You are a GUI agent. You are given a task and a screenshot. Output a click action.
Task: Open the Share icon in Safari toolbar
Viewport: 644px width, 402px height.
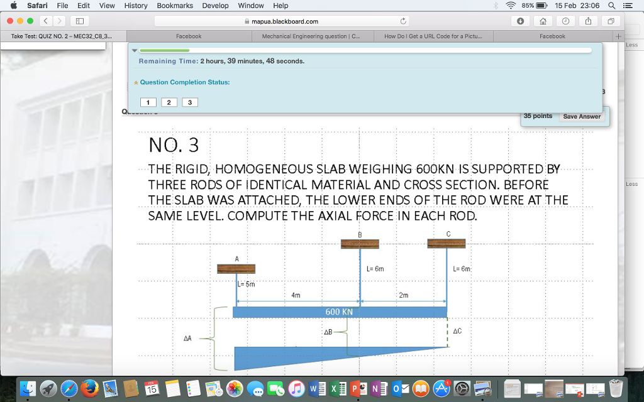point(587,21)
